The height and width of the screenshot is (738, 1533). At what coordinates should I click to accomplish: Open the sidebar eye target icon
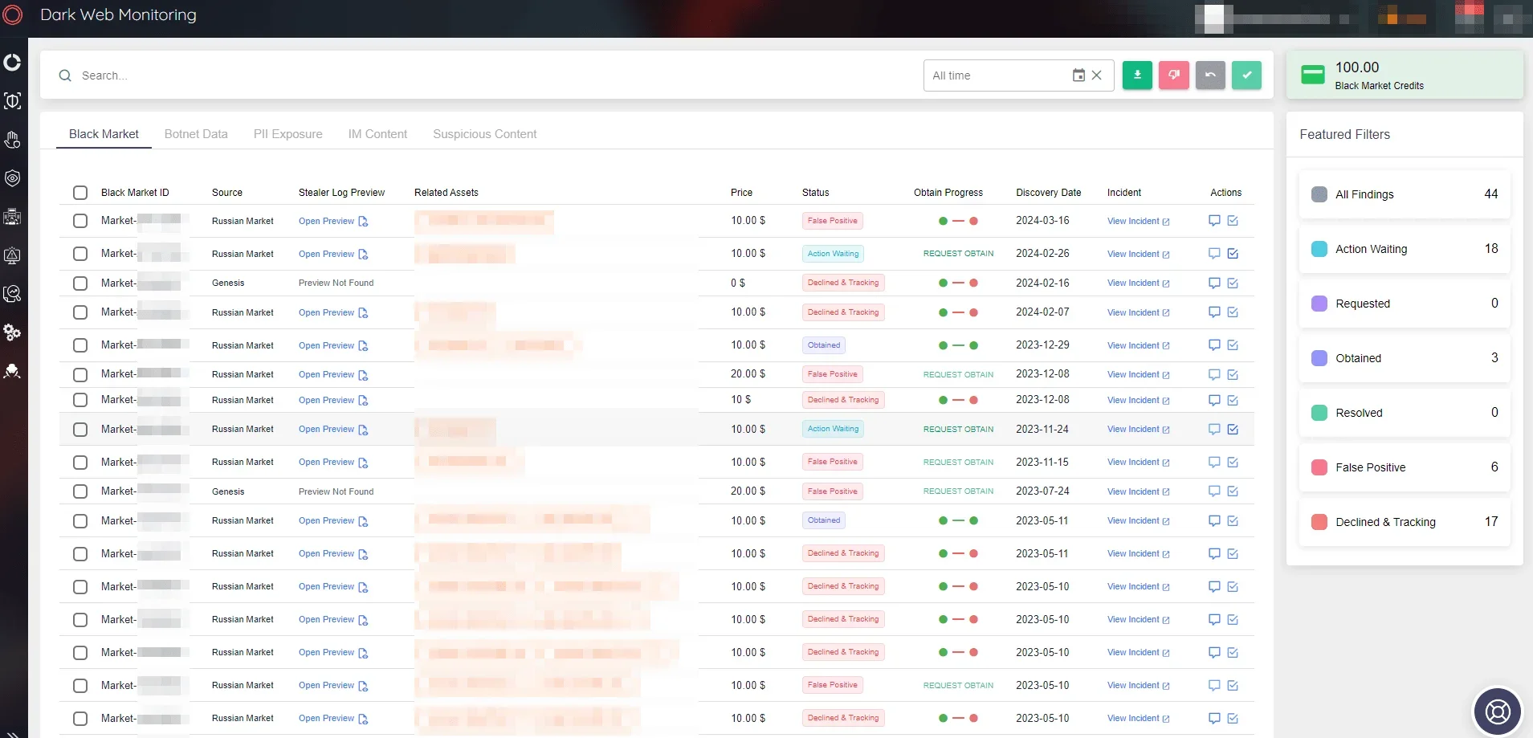tap(13, 178)
